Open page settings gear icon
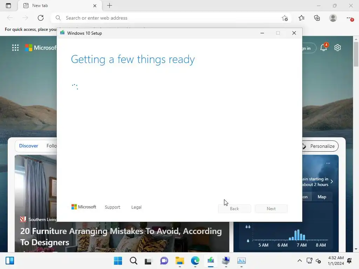Screen dimensions: 359x269 (338, 48)
